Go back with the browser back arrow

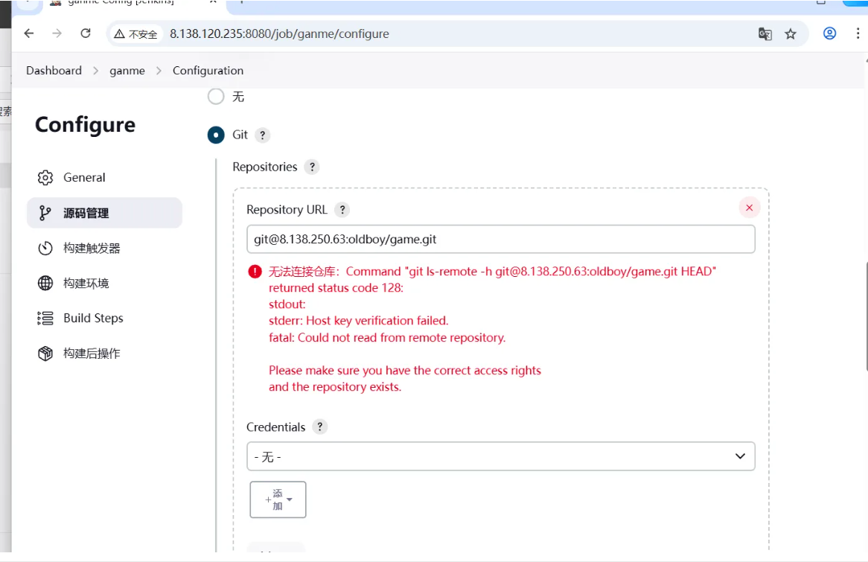point(29,33)
